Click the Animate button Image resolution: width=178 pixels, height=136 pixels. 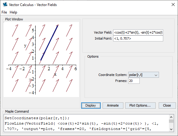(113, 105)
